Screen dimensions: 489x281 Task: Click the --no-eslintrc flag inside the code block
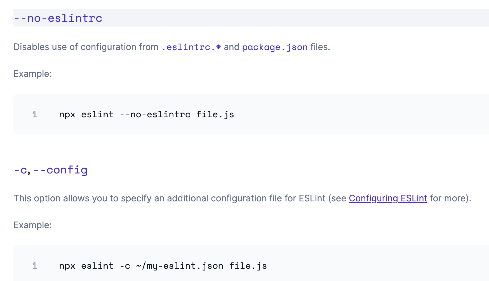(x=155, y=114)
